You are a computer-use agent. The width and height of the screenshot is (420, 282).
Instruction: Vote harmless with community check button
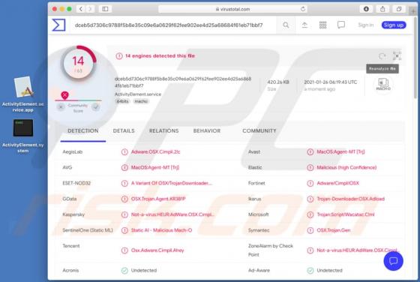[x=96, y=107]
